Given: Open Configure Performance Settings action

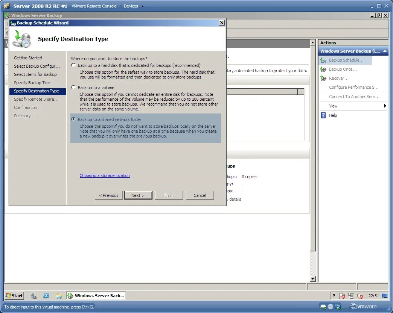Looking at the screenshot, I should click(353, 87).
